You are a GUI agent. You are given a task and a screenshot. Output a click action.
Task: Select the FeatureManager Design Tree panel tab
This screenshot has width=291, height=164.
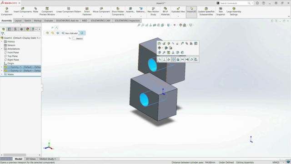[3, 29]
